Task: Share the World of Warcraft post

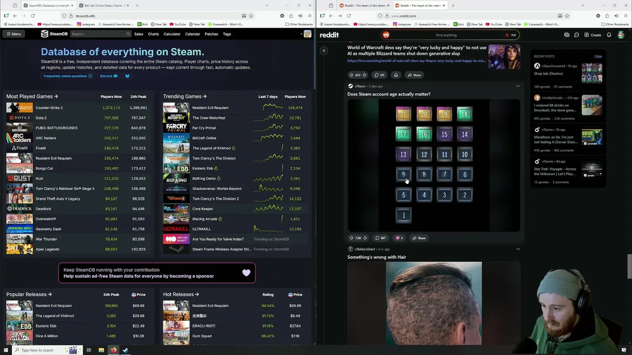Action: pyautogui.click(x=414, y=75)
